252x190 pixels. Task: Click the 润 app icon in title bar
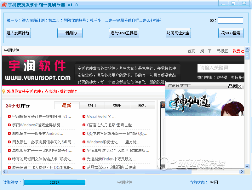[x=4, y=5]
